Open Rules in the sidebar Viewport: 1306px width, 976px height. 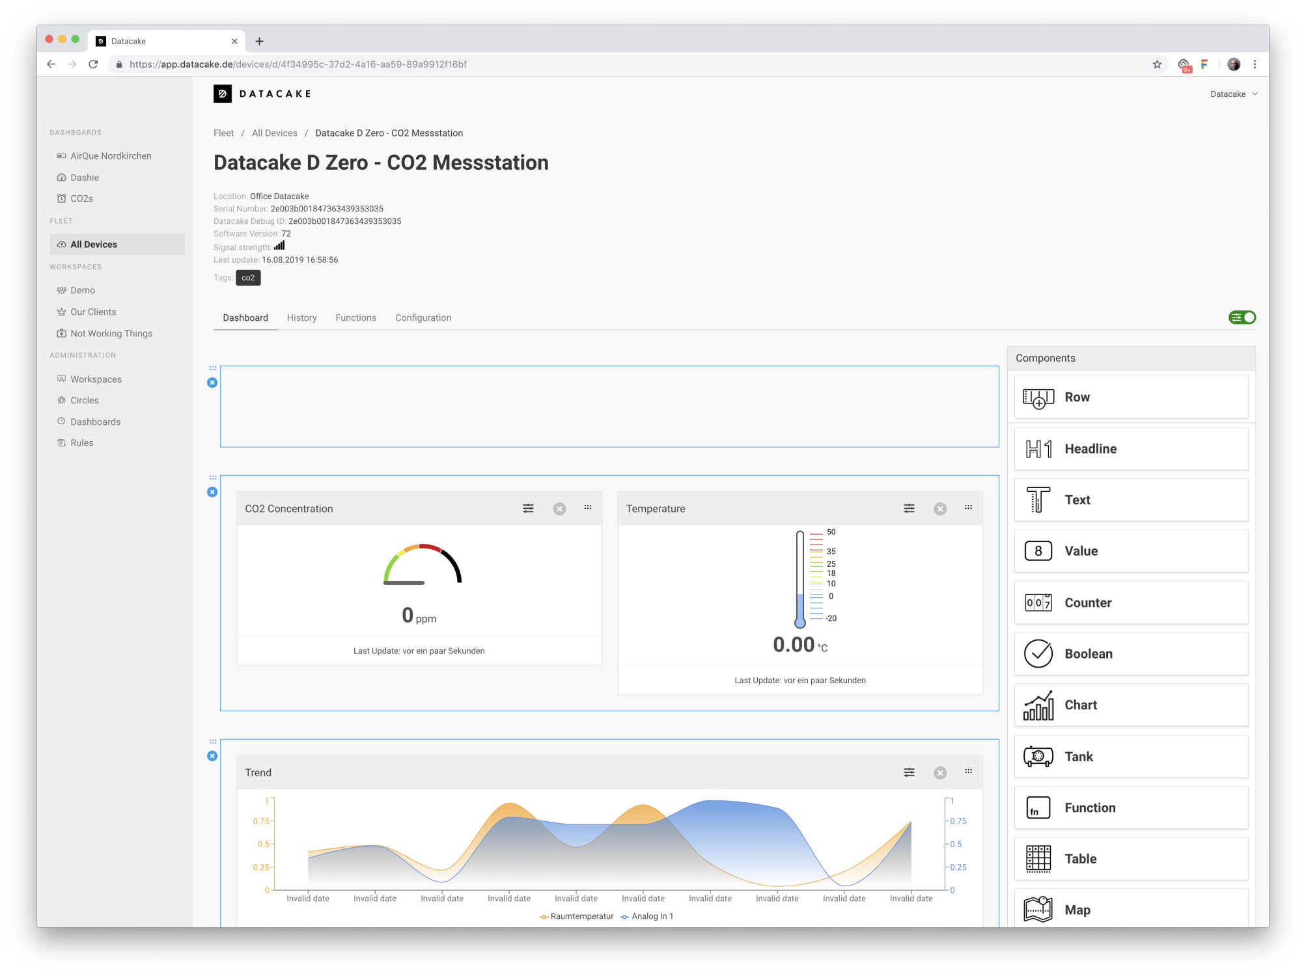[x=82, y=442]
